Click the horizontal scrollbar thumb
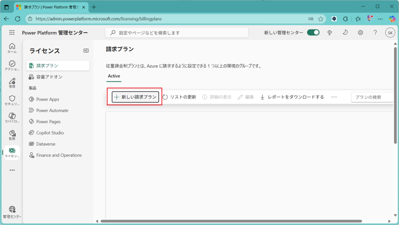 pyautogui.click(x=231, y=221)
